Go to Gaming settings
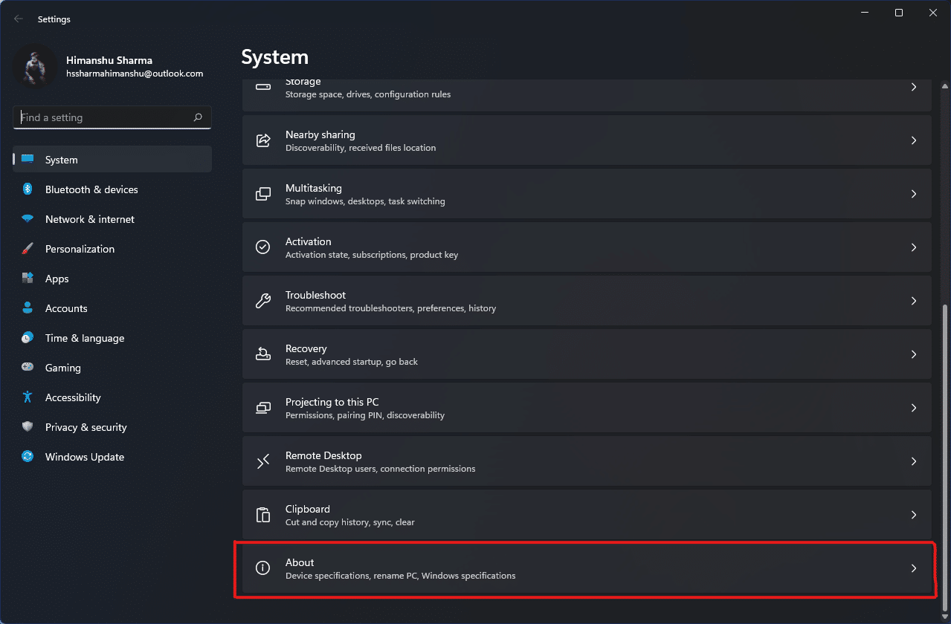Viewport: 951px width, 624px height. coord(112,368)
